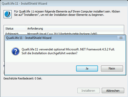The image size is (128, 97).
Task: Click the Microsoft .NET Framework 4.5.2 Full message line
Action: click(68, 49)
